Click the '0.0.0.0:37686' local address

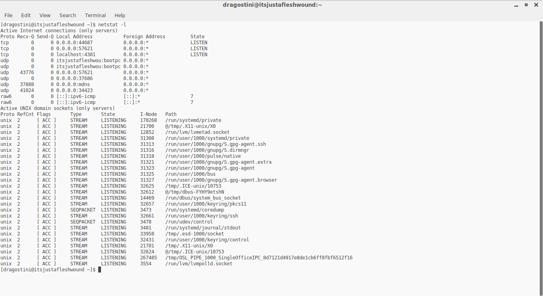(x=75, y=78)
